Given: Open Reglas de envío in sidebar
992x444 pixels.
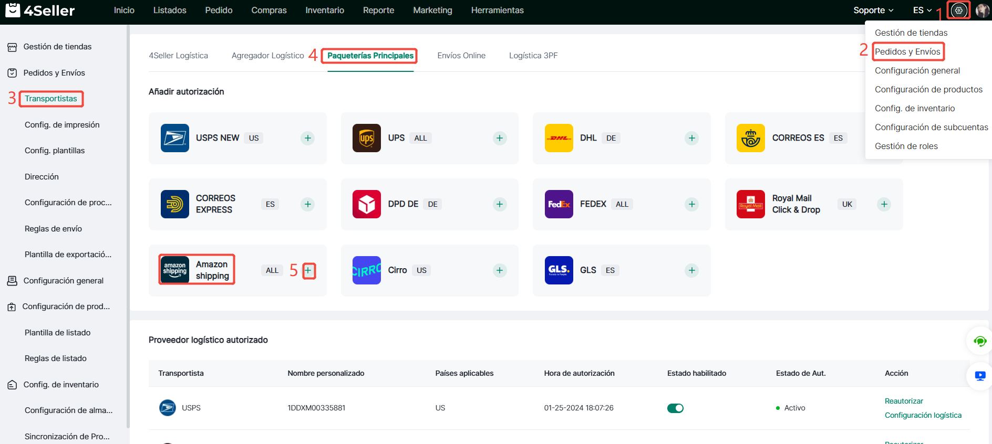Looking at the screenshot, I should [53, 229].
